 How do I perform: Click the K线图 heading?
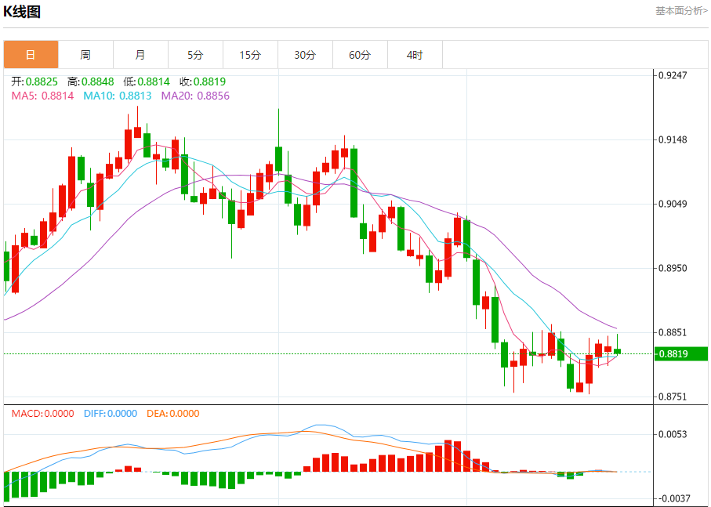22,11
